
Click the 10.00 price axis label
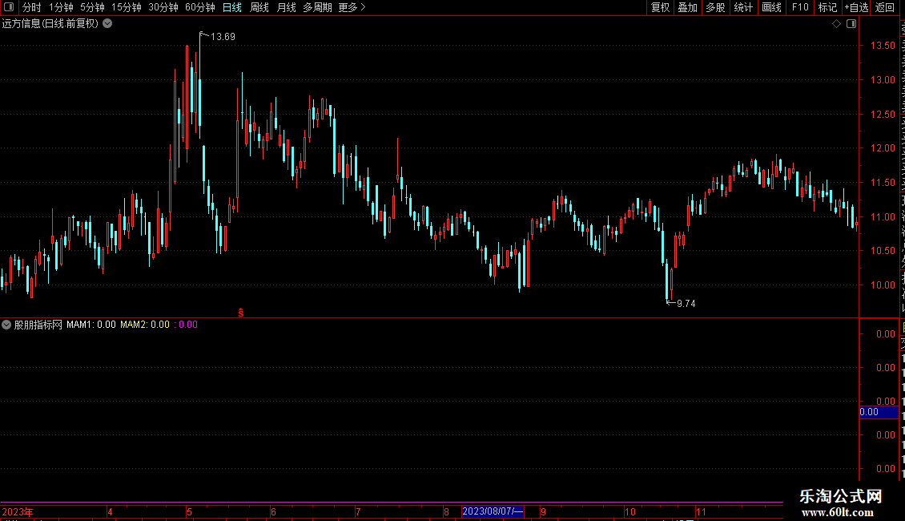pos(883,285)
